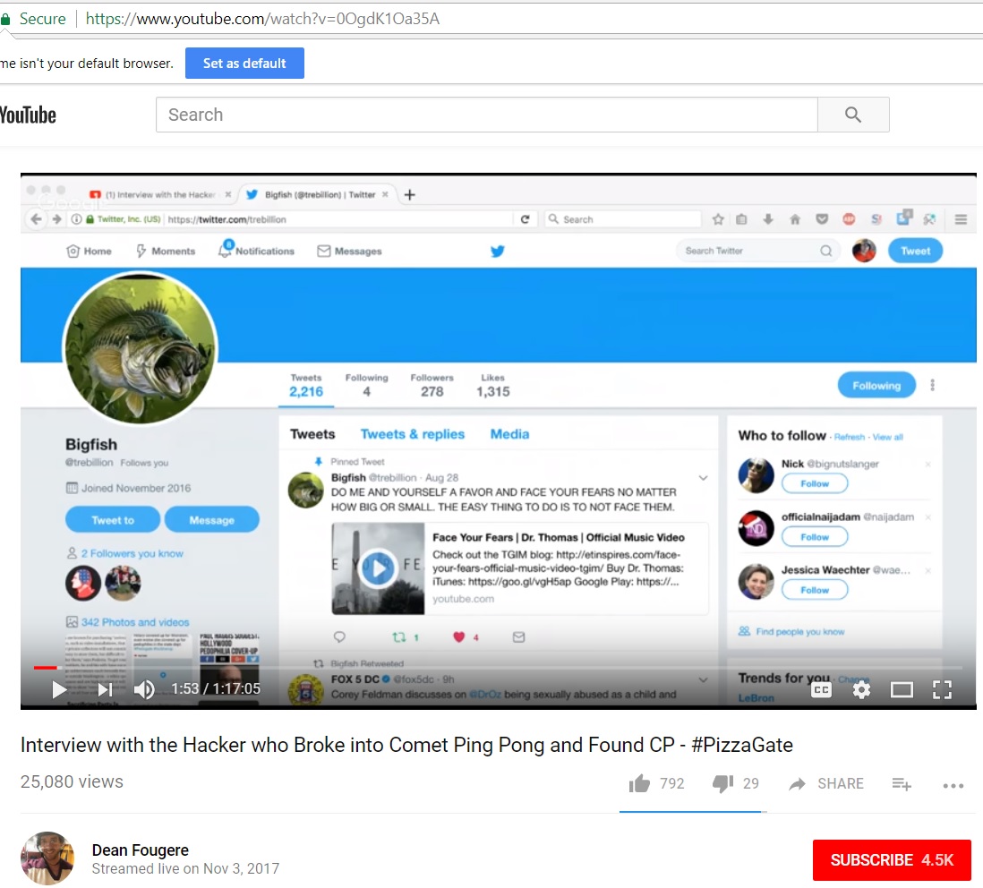Viewport: 983px width, 888px height.
Task: Open the Tweets 2,216 count tab
Action: 306,386
